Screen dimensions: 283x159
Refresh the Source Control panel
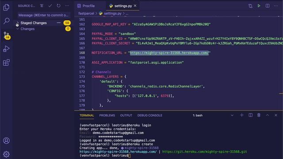pyautogui.click(x=58, y=6)
